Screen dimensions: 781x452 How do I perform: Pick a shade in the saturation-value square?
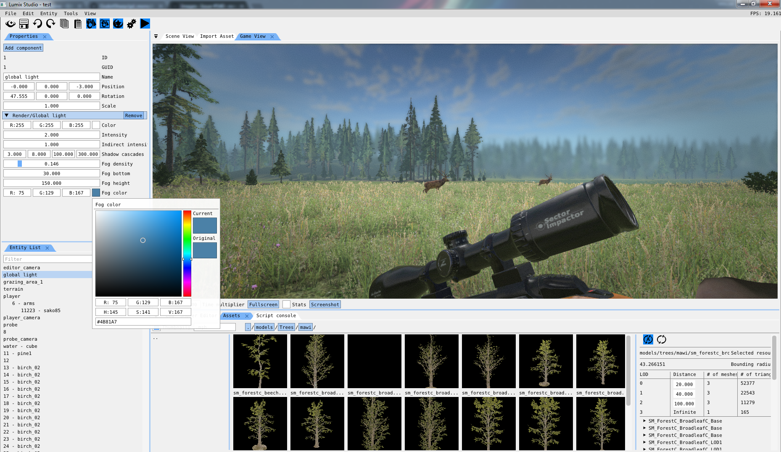[138, 253]
